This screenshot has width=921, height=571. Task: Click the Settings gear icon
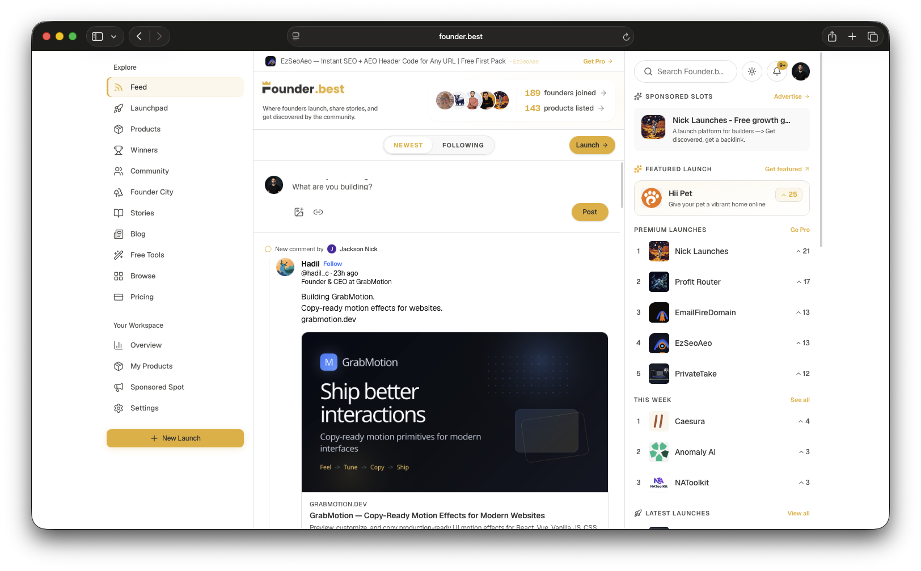[119, 408]
